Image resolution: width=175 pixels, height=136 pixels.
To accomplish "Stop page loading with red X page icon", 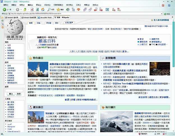I will tap(32, 9).
